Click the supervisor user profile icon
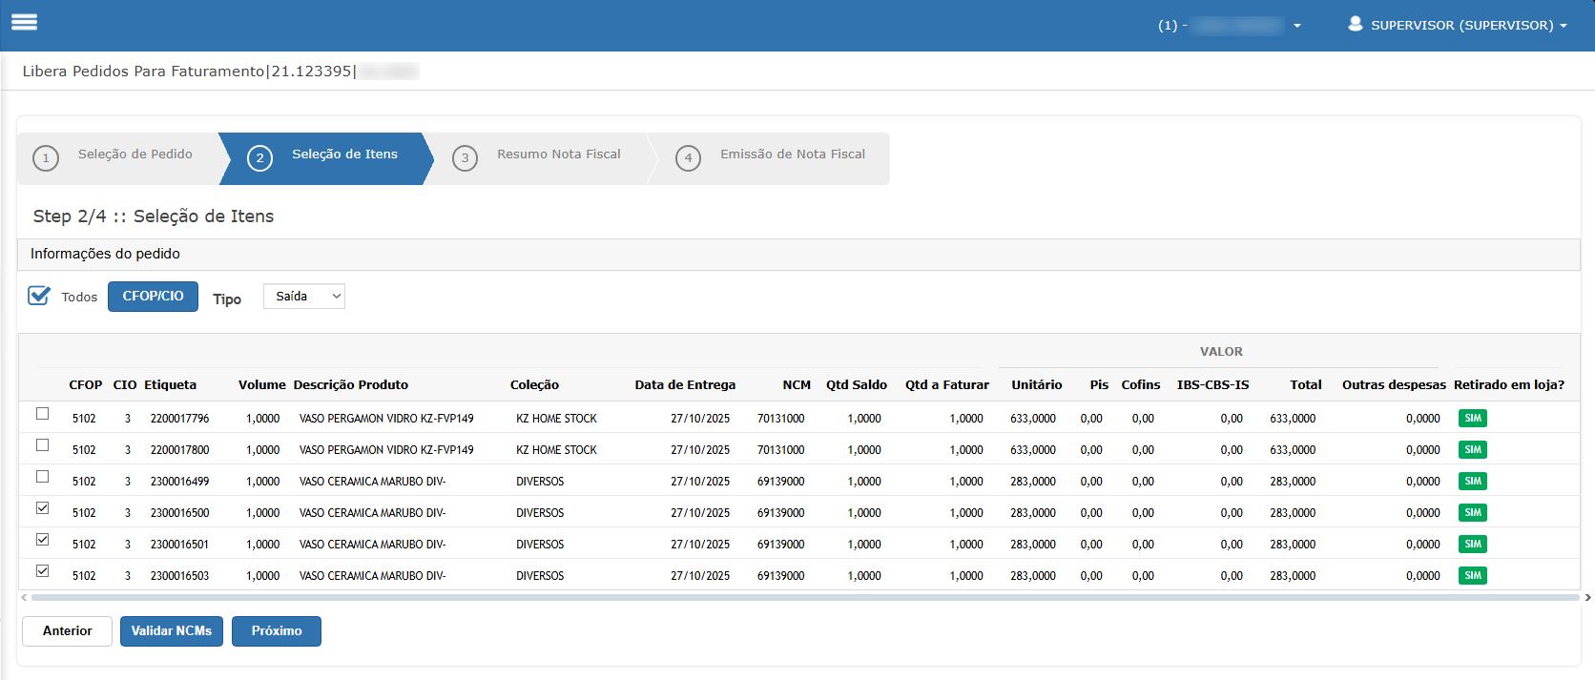This screenshot has height=680, width=1595. pyautogui.click(x=1355, y=24)
